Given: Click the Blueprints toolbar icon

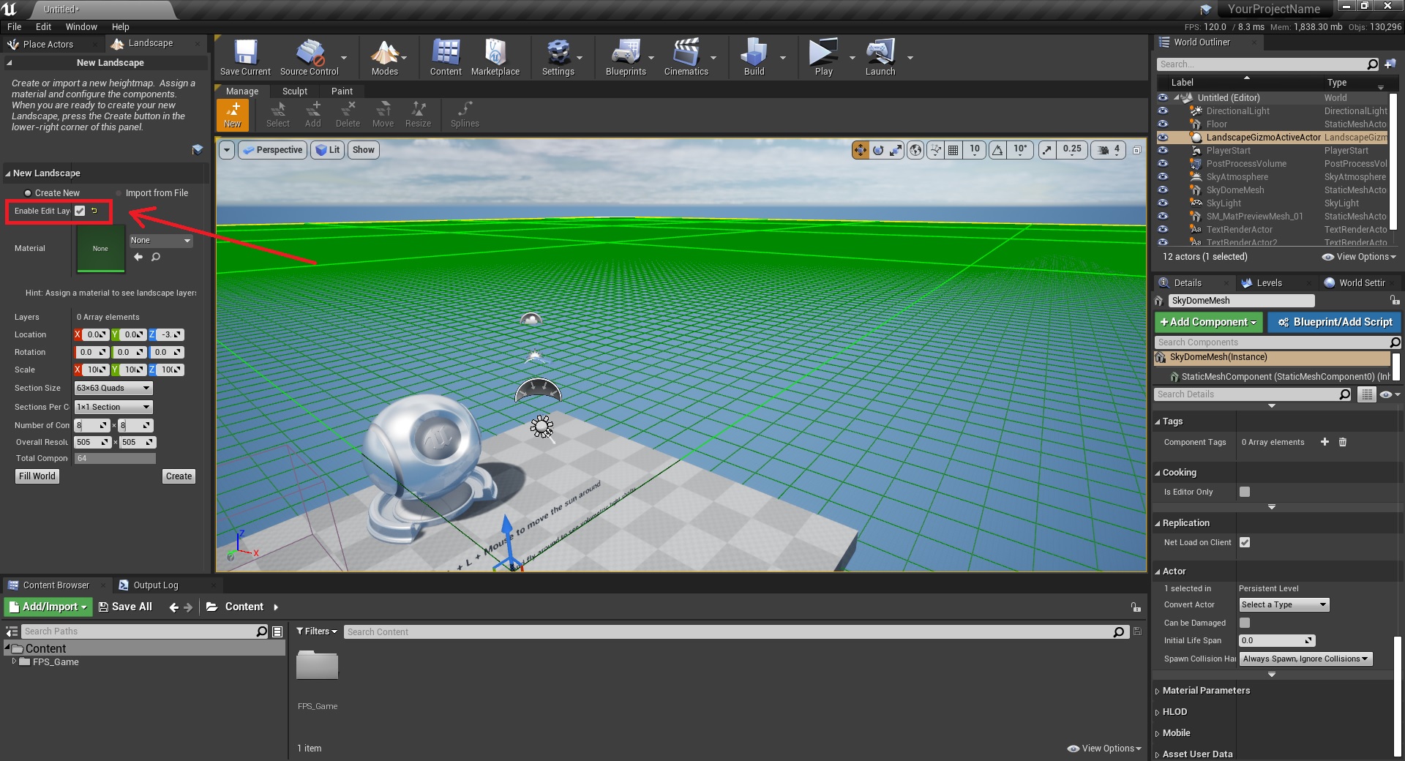Looking at the screenshot, I should click(x=625, y=58).
